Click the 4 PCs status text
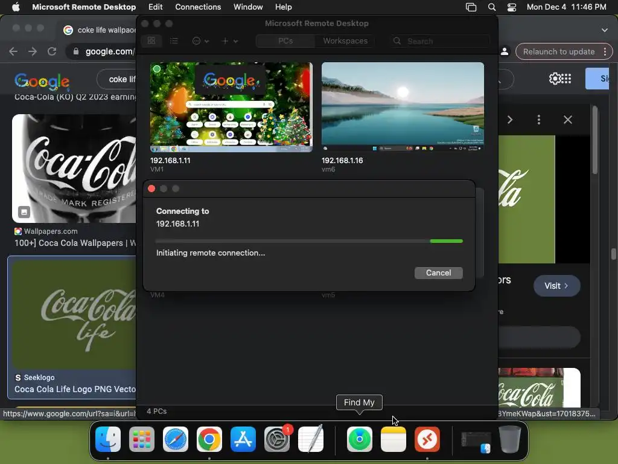This screenshot has width=618, height=464. coord(156,411)
